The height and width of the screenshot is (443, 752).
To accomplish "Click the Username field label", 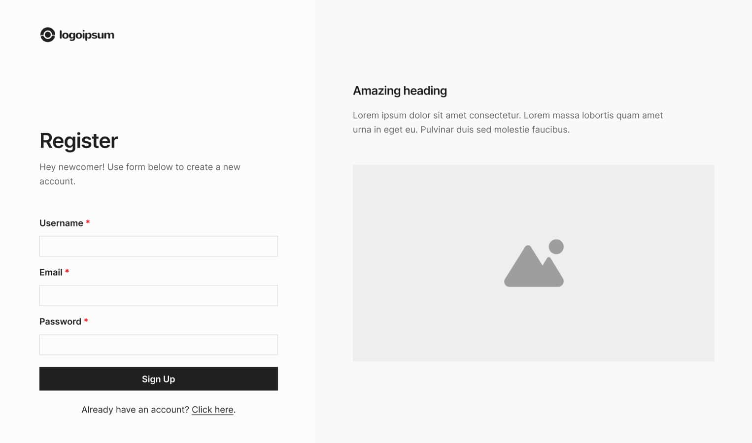I will tap(61, 223).
